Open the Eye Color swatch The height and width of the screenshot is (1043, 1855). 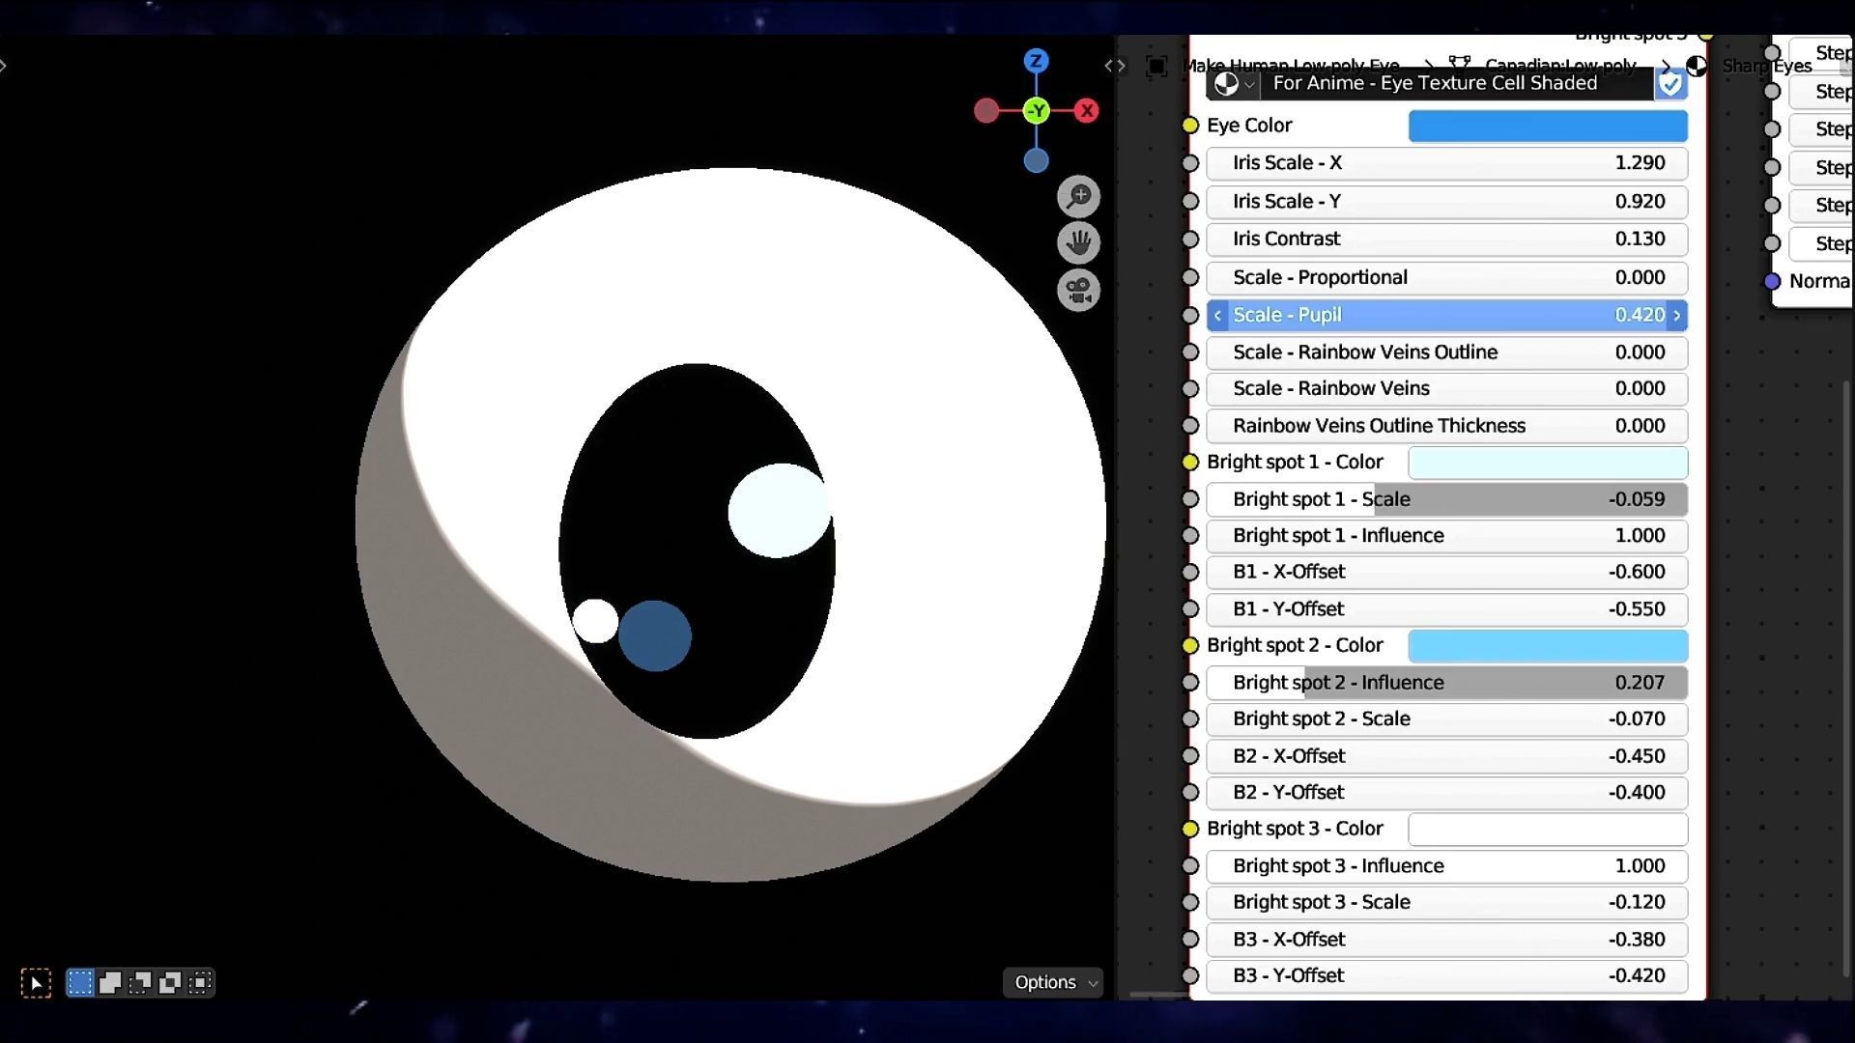pyautogui.click(x=1548, y=126)
